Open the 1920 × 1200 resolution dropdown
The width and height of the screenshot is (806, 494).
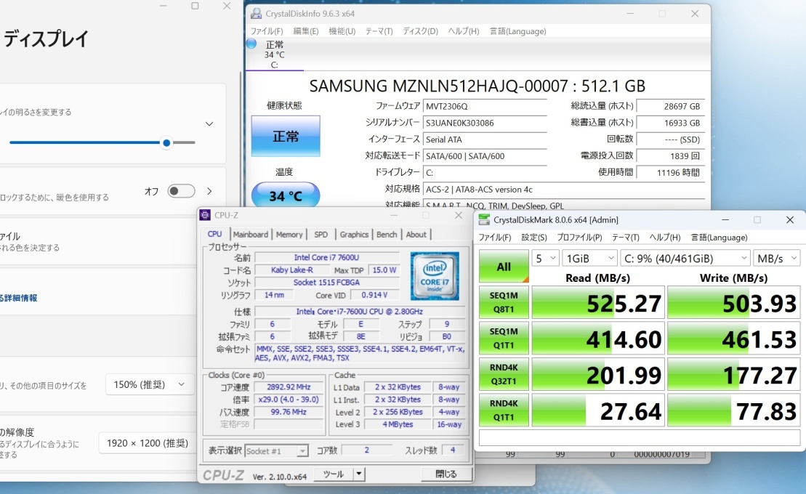click(148, 443)
